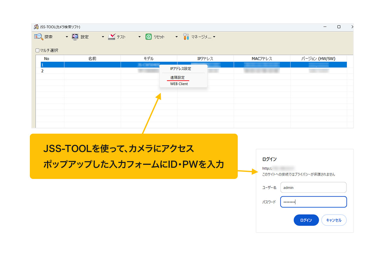
Task: Click the MACアドレス column header
Action: (x=262, y=58)
